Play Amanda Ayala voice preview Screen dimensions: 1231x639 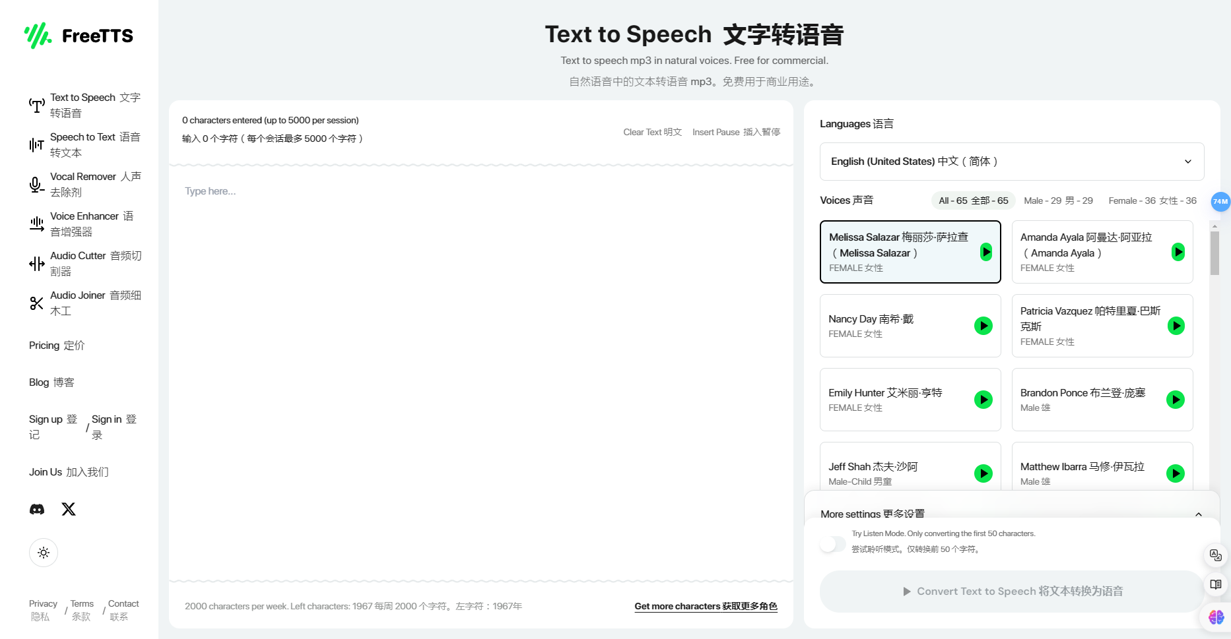1178,252
